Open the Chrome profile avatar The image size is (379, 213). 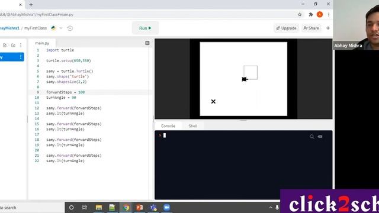[x=320, y=14]
